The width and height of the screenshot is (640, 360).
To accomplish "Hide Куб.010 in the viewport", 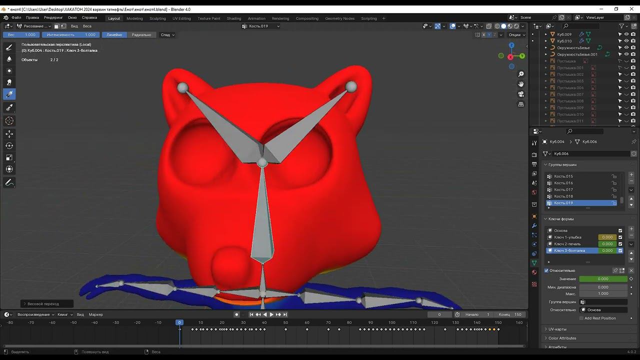I will 626,41.
